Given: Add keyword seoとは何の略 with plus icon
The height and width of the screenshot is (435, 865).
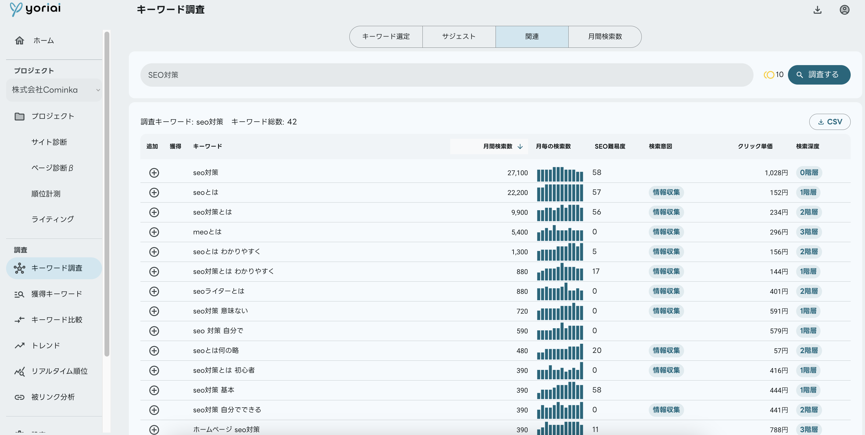Looking at the screenshot, I should (x=154, y=351).
